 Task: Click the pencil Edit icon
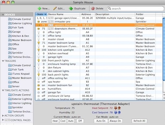pos(55,9)
